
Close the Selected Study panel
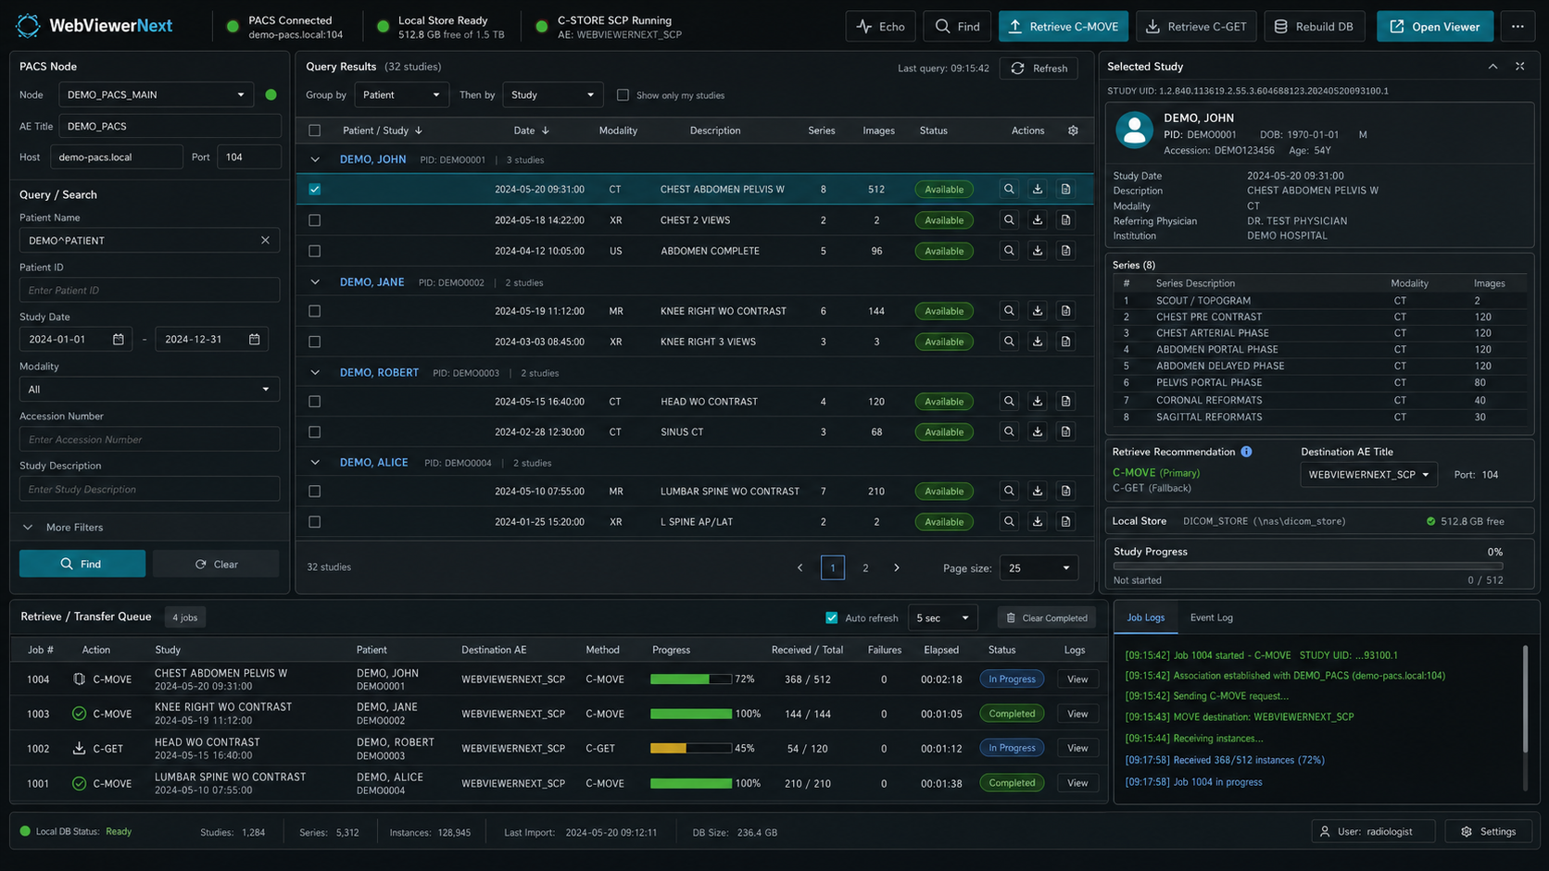[x=1520, y=67]
